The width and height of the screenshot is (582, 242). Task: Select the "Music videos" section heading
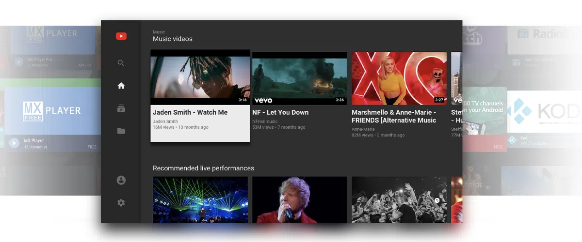pyautogui.click(x=173, y=39)
